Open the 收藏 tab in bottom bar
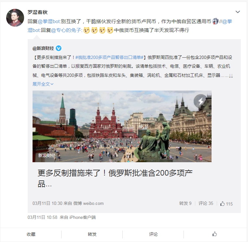 point(31,234)
